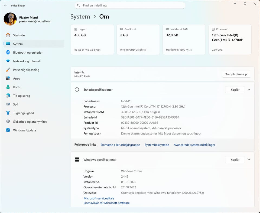Click the Tilgængelighed accessibility icon
Screen dimensions: 260x213
pyautogui.click(x=8, y=113)
